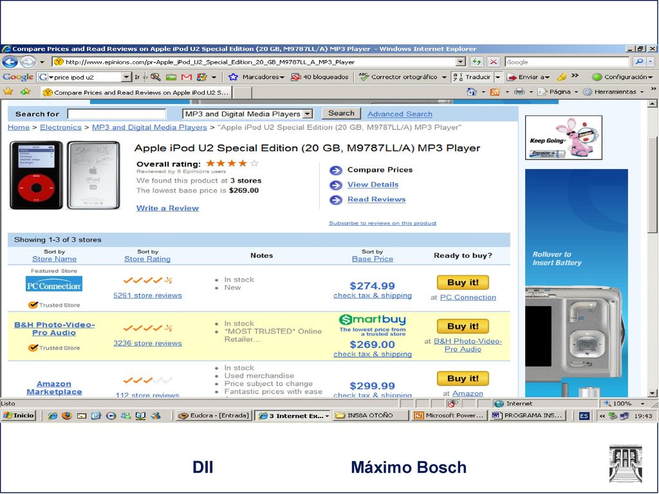Screen dimensions: 659x494
Task: Open the recent pages dropdown arrow
Action: pos(42,62)
